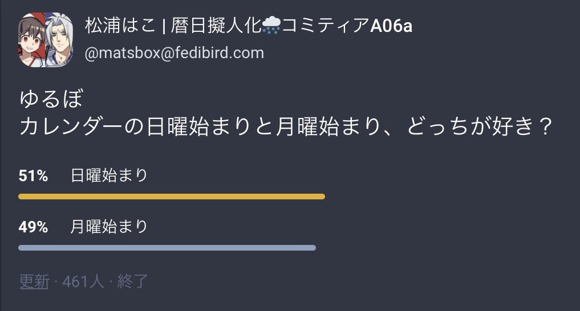This screenshot has height=311, width=580.
Task: Select the 日曜始まり poll option
Action: pyautogui.click(x=109, y=175)
